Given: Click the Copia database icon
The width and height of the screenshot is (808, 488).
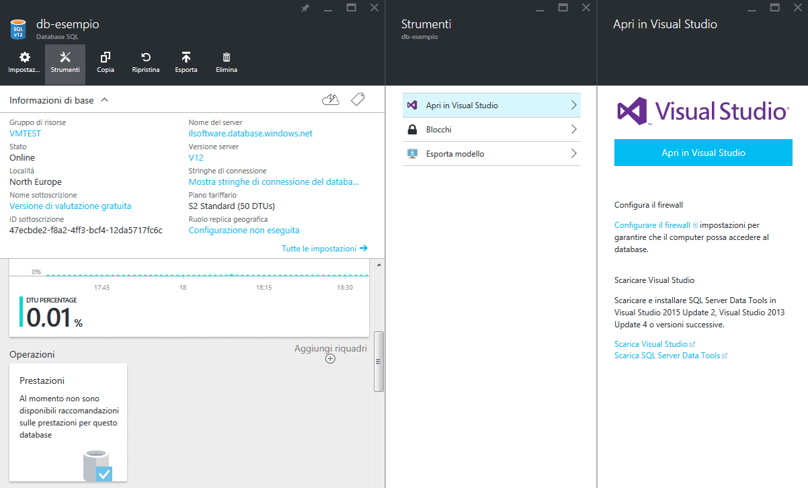Looking at the screenshot, I should pos(106,58).
